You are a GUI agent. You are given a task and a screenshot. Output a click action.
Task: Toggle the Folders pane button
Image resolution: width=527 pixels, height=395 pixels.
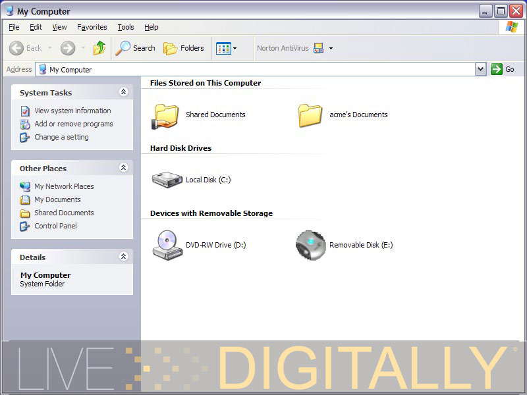coord(184,48)
